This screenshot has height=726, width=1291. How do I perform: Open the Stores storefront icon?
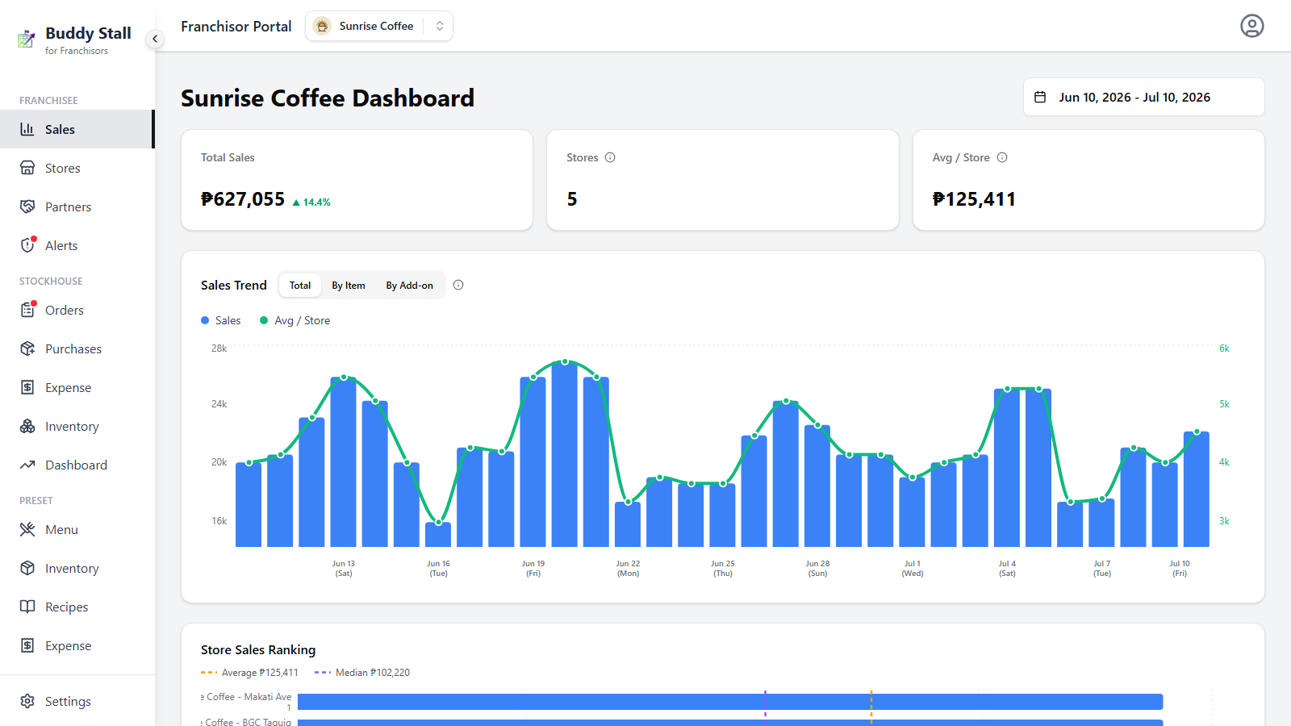pyautogui.click(x=27, y=168)
